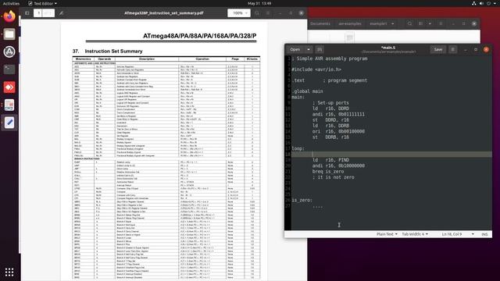Click the search icon in Files window
500x281 pixels.
pos(409,23)
